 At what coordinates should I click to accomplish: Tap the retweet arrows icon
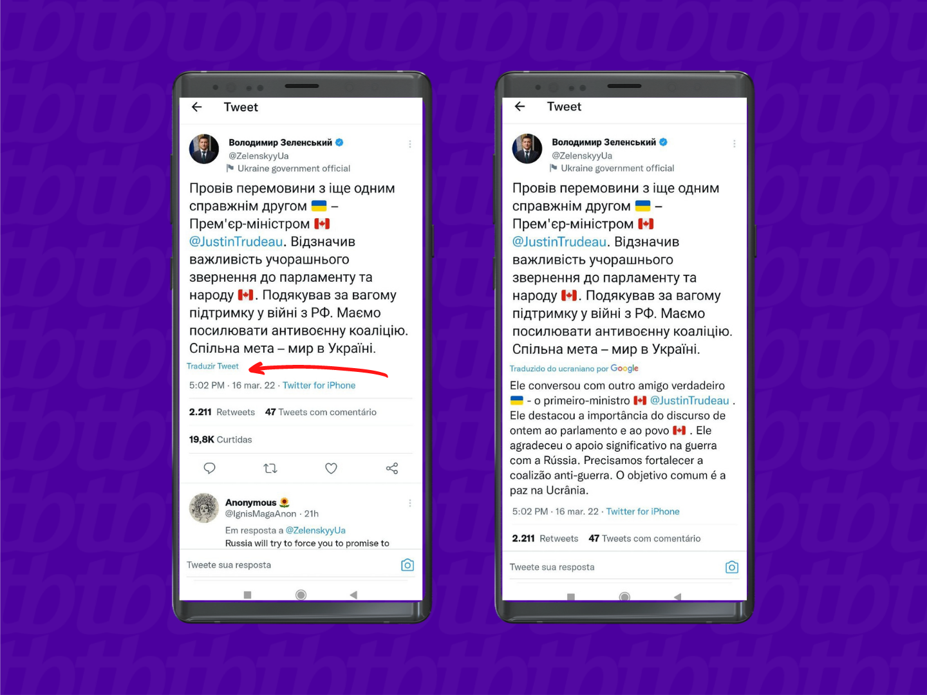point(270,468)
